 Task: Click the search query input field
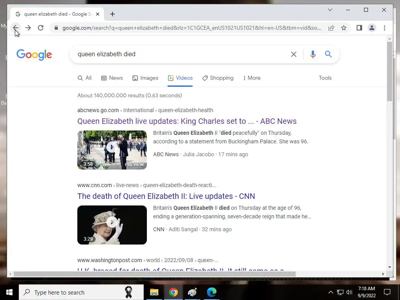click(x=181, y=54)
